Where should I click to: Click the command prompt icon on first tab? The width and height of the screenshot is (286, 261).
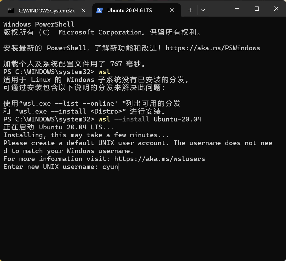tap(11, 10)
